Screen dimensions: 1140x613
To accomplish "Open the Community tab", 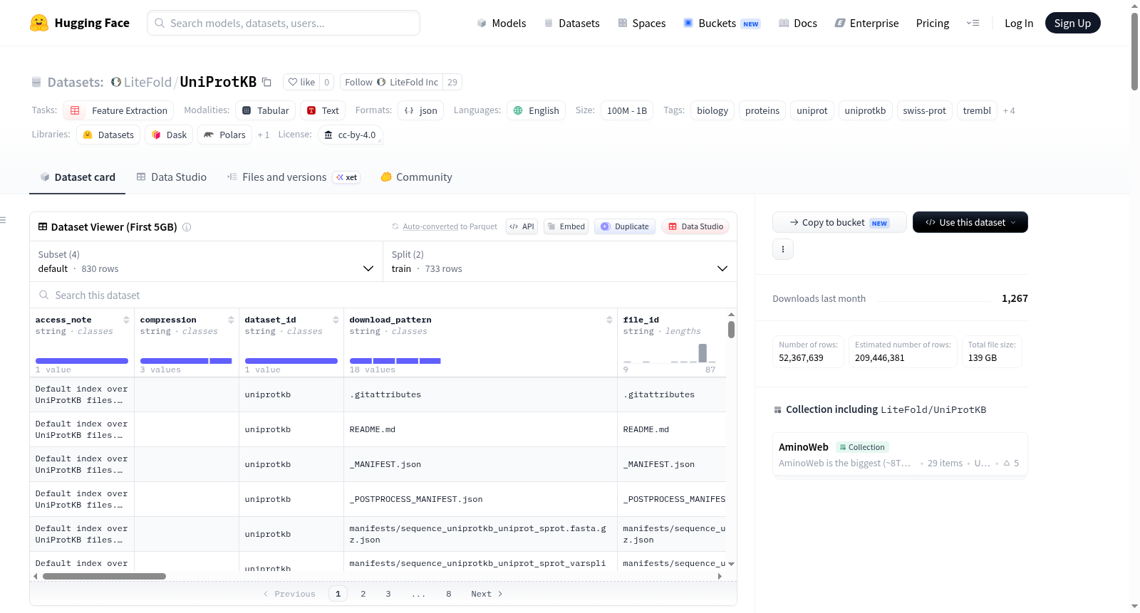I will (416, 177).
